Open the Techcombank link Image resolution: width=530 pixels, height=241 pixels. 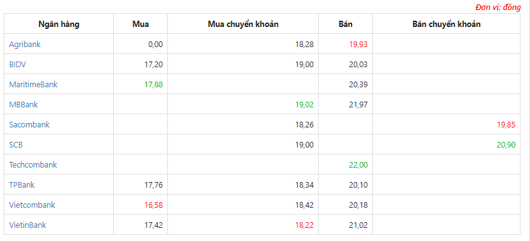coord(33,164)
